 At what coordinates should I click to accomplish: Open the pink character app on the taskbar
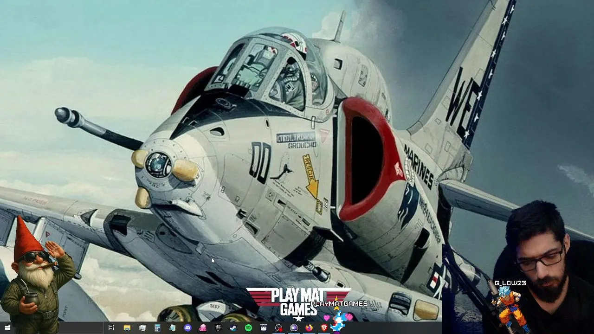(203, 328)
